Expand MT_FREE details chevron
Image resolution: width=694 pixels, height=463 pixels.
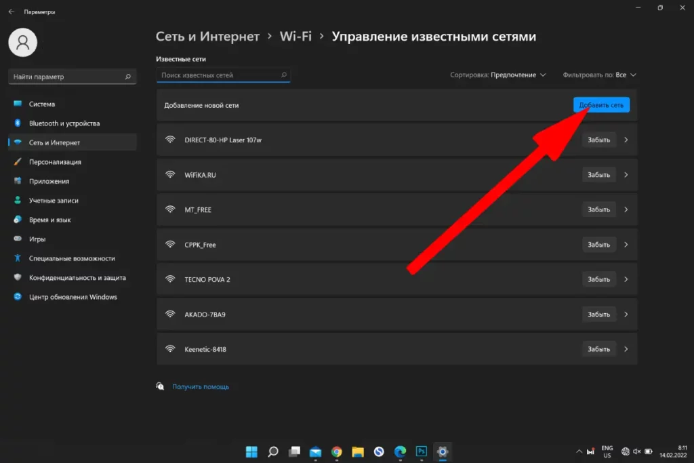click(626, 209)
